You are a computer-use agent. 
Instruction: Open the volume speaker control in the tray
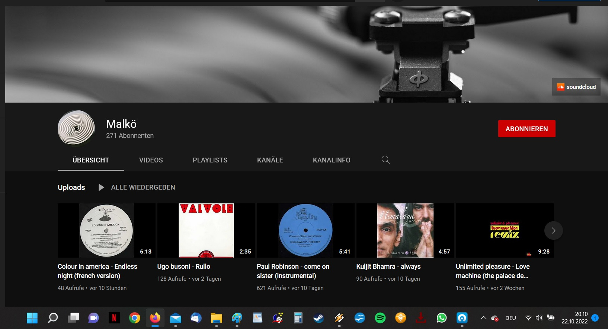pos(539,318)
